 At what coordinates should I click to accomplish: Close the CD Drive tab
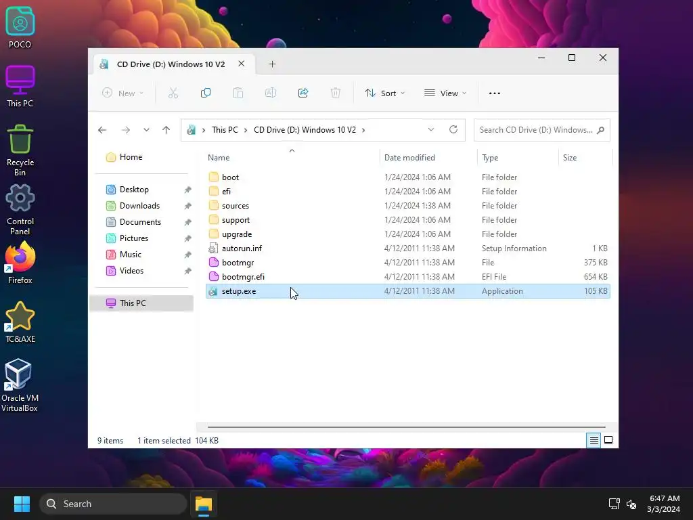point(242,64)
